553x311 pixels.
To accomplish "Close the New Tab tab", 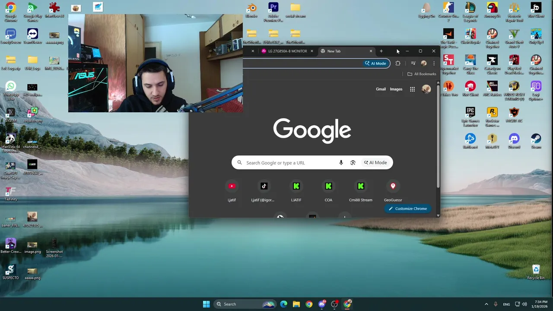I will [x=371, y=51].
